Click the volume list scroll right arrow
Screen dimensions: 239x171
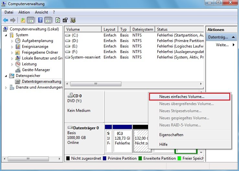(201, 84)
